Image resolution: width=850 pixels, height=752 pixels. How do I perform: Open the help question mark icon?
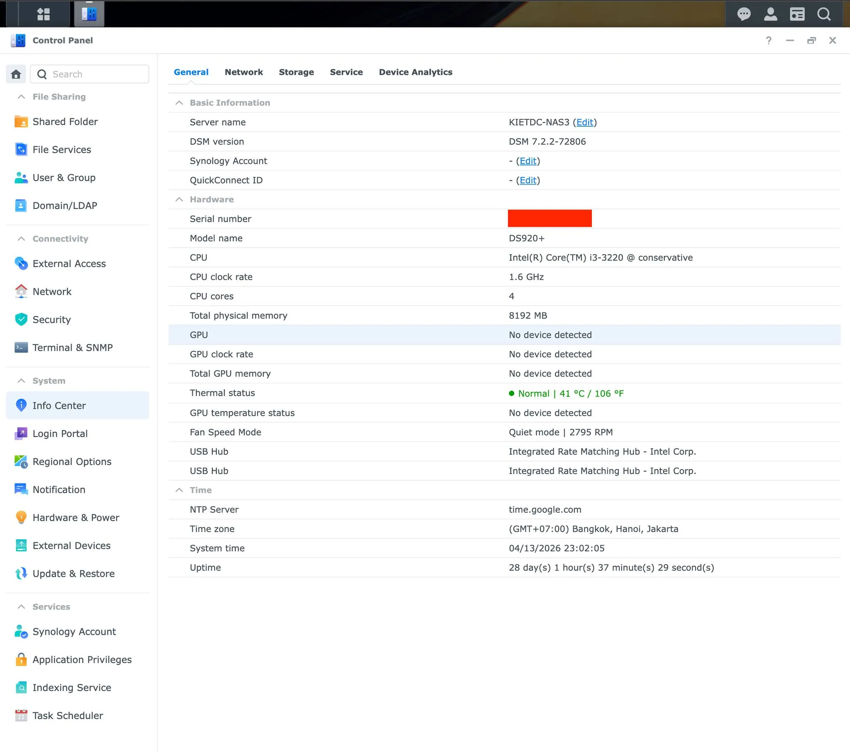[x=769, y=40]
